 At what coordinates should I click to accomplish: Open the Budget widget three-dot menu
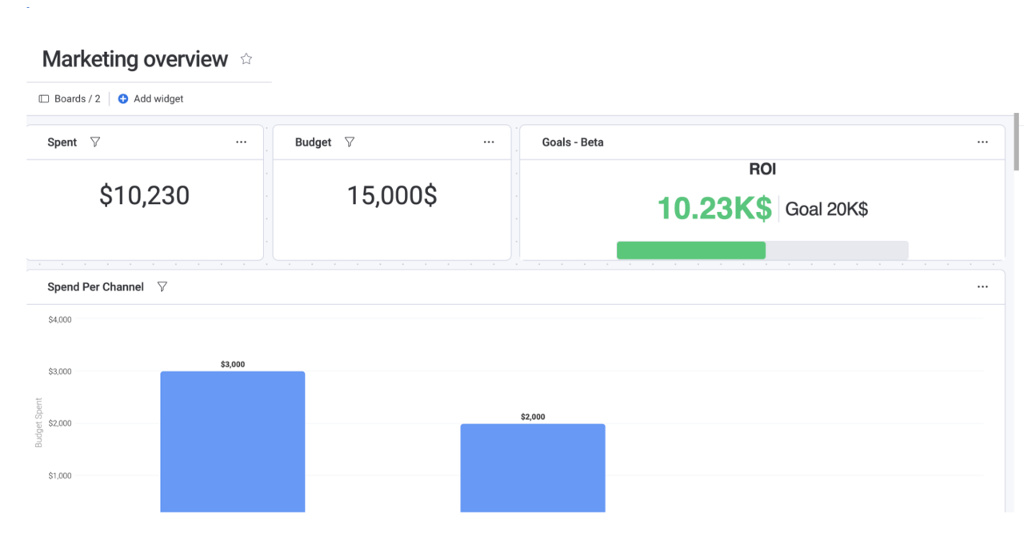pos(489,142)
